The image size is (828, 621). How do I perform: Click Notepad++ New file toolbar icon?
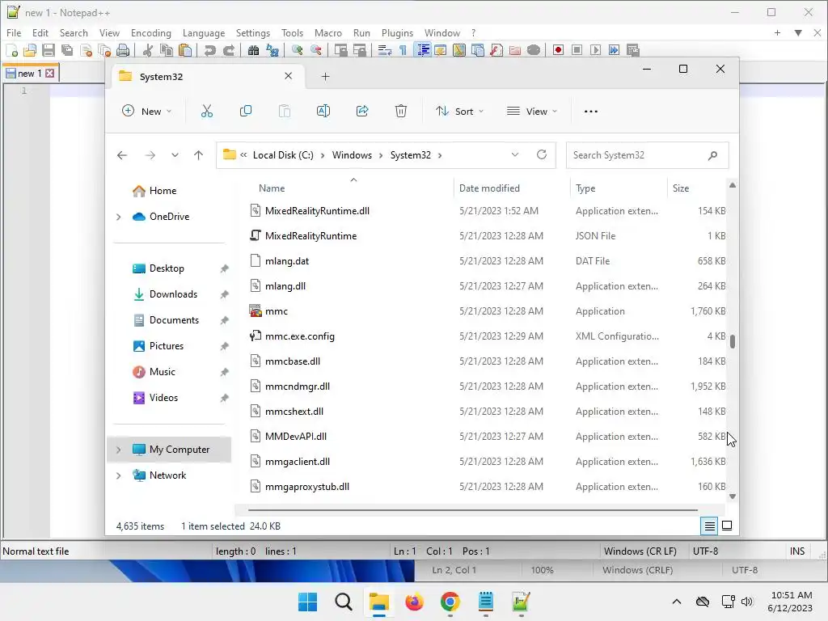coord(11,50)
